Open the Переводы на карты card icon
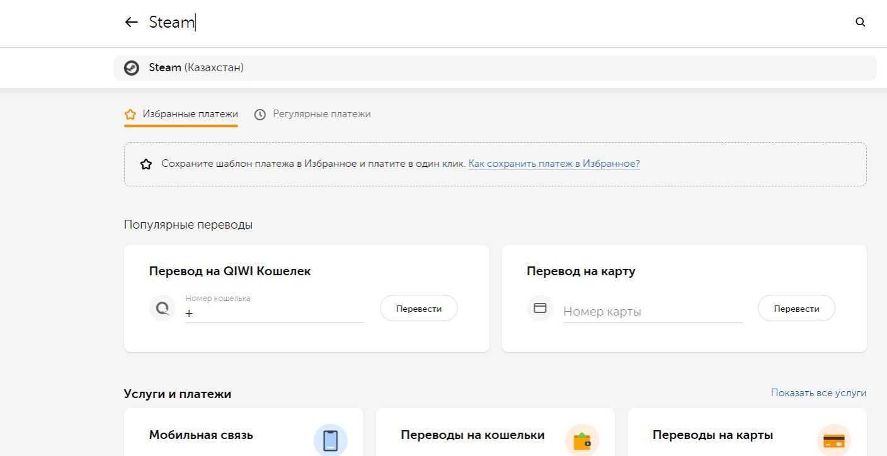887x456 pixels. click(x=833, y=440)
